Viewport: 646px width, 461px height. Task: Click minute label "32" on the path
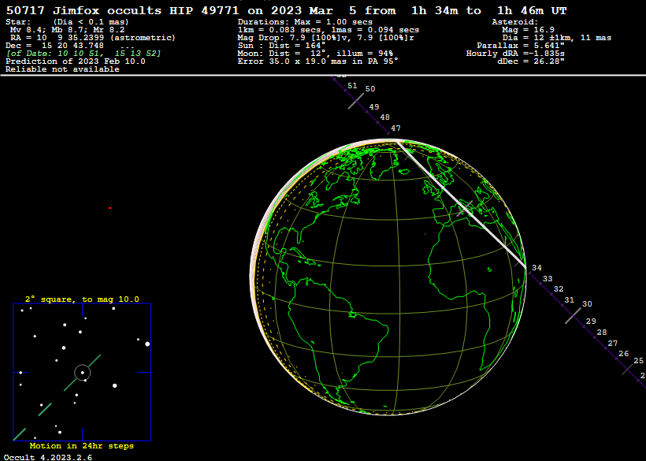(x=559, y=289)
